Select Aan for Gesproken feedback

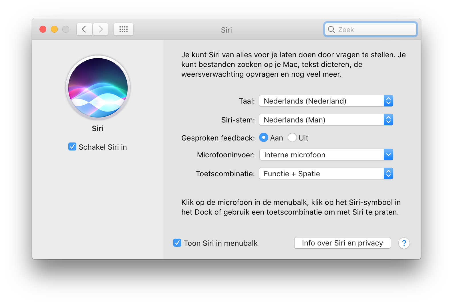coord(264,138)
